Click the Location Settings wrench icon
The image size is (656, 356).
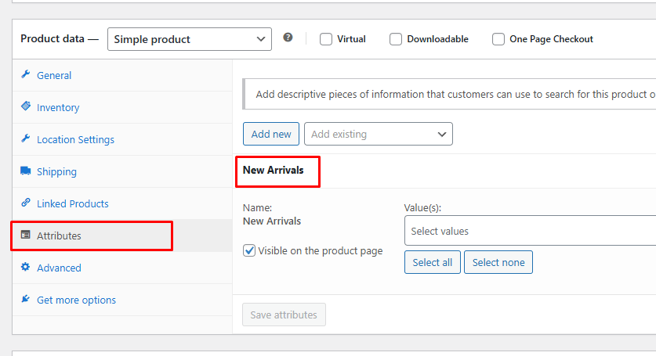(26, 138)
